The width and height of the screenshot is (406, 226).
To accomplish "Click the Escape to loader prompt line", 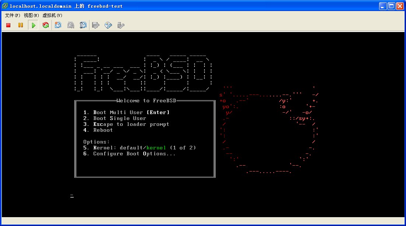I will (126, 124).
